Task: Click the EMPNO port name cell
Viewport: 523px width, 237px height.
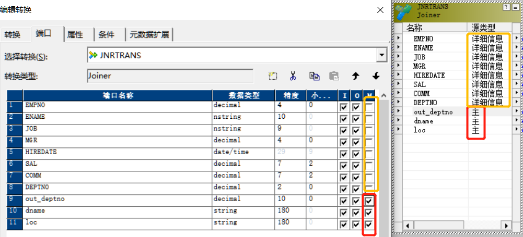Action: pos(118,107)
